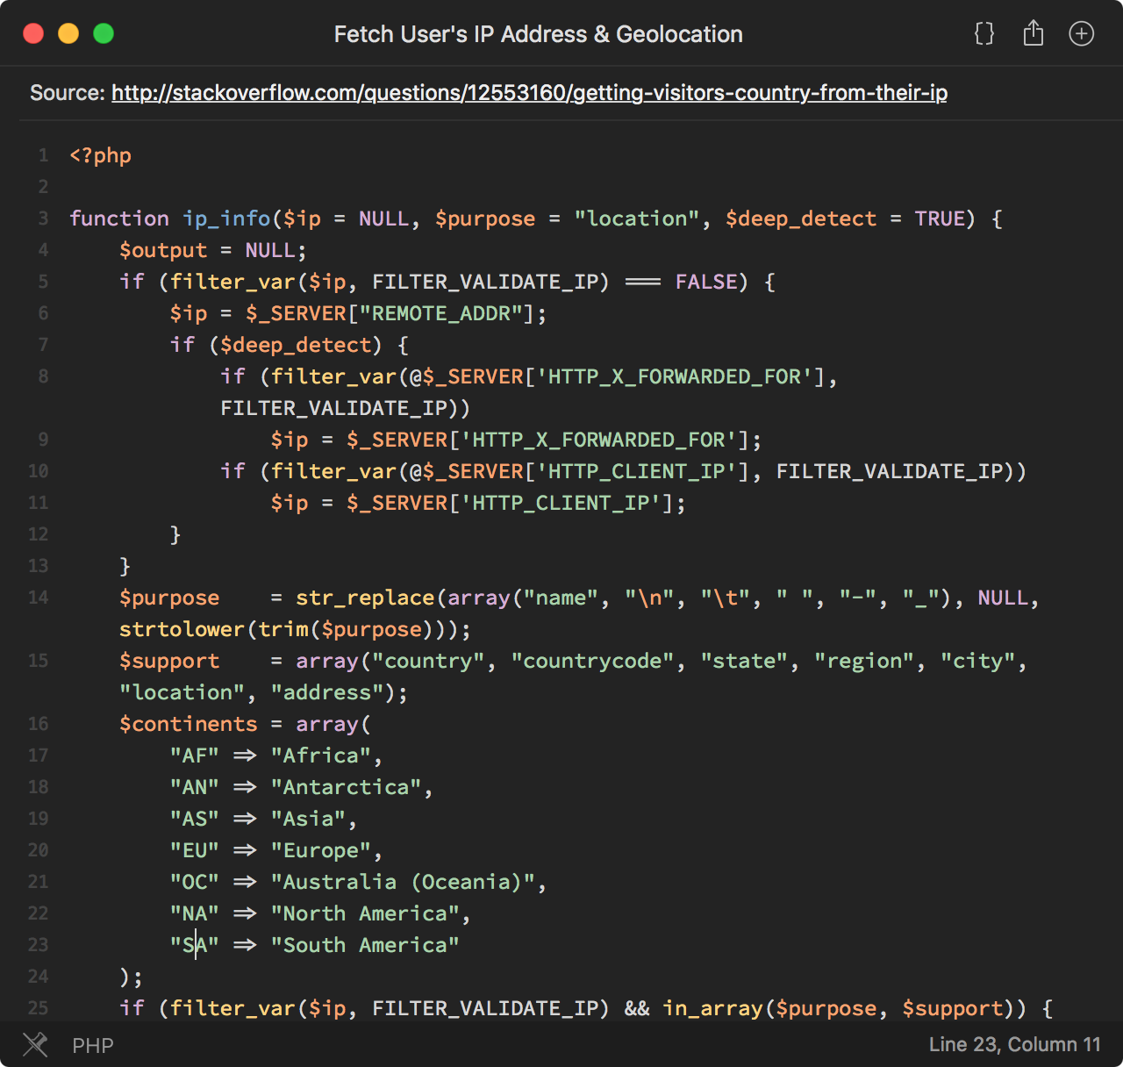
Task: Click line number 16 in gutter
Action: (x=39, y=724)
